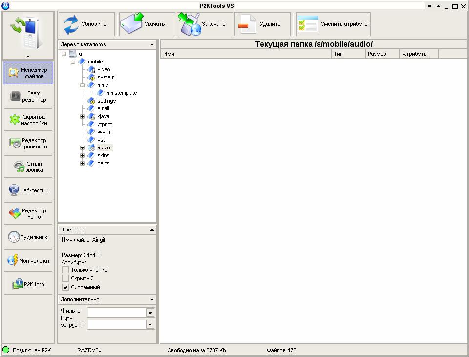Open Редактор громкости volume editor
Viewport: 469px width, 357px height.
pos(28,143)
